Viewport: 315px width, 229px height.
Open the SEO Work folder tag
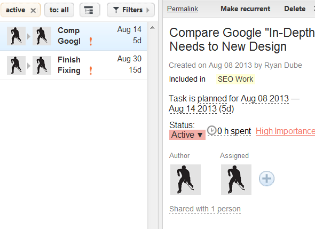click(235, 79)
